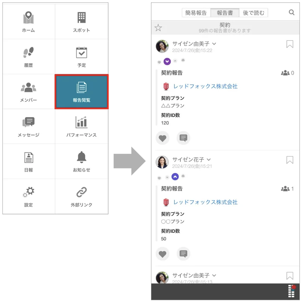Toggle the favorite star beside 契約
302x304 pixels.
coord(158,28)
